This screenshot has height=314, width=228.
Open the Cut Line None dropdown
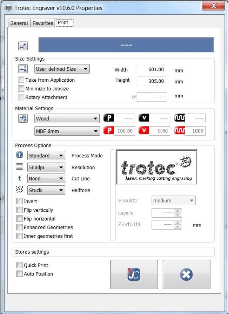tap(46, 178)
